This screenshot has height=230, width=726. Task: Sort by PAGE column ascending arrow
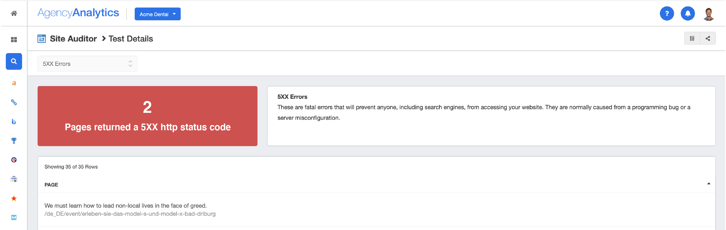click(x=709, y=184)
